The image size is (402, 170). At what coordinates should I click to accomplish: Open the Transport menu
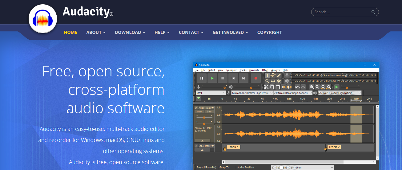(231, 70)
